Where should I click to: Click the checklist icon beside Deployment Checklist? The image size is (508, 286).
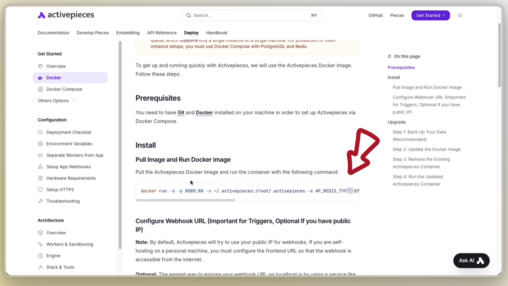(x=40, y=132)
